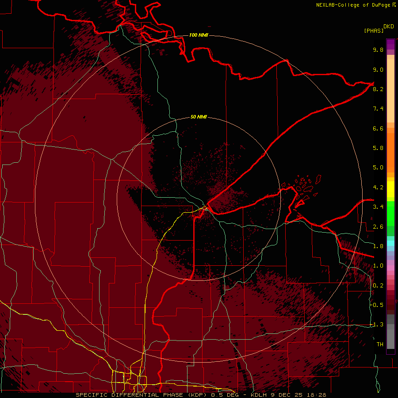
Task: Click the TH threshold label
Action: pyautogui.click(x=380, y=344)
